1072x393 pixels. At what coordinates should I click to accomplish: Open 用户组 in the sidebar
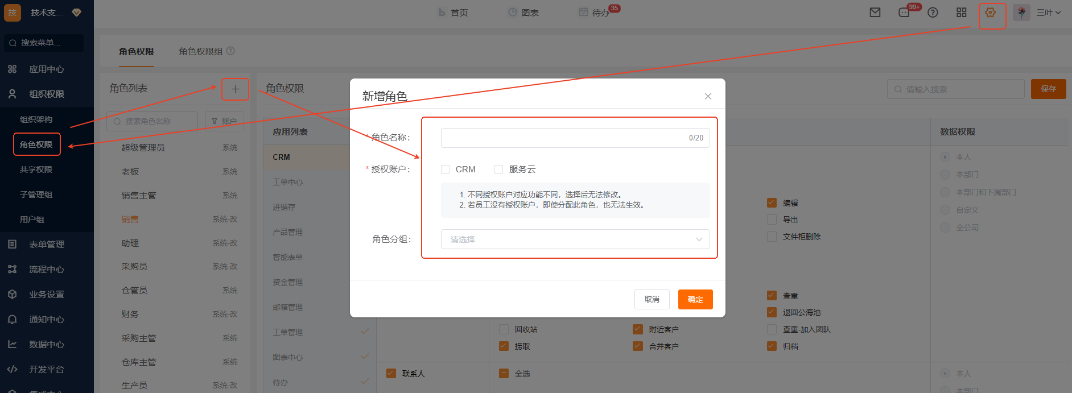coord(32,220)
